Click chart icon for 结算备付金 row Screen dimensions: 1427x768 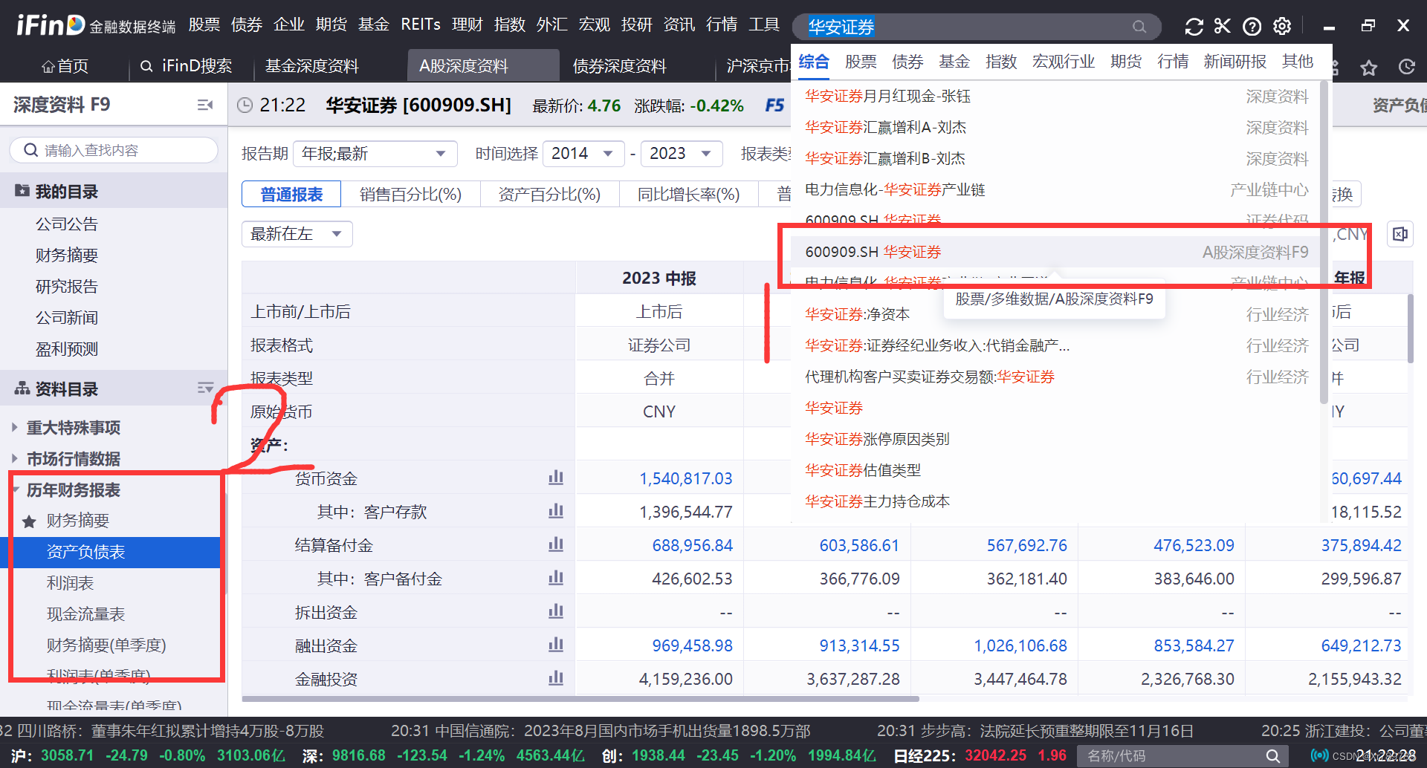point(556,544)
